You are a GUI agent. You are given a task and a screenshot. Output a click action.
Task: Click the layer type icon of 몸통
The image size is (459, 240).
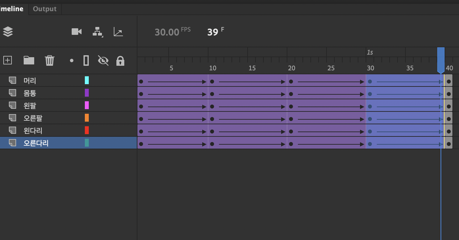[x=12, y=93]
